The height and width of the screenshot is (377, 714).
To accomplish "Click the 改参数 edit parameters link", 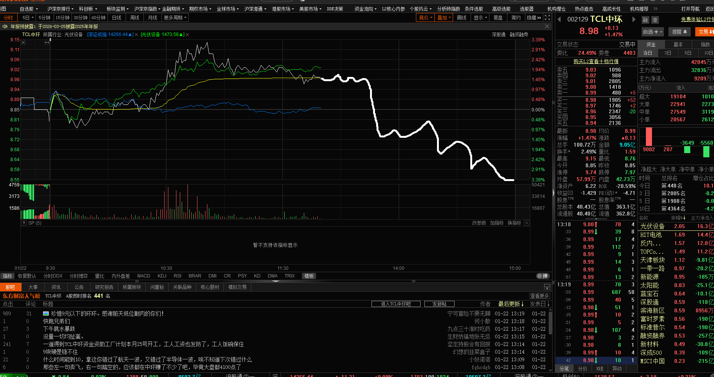I will pyautogui.click(x=479, y=223).
